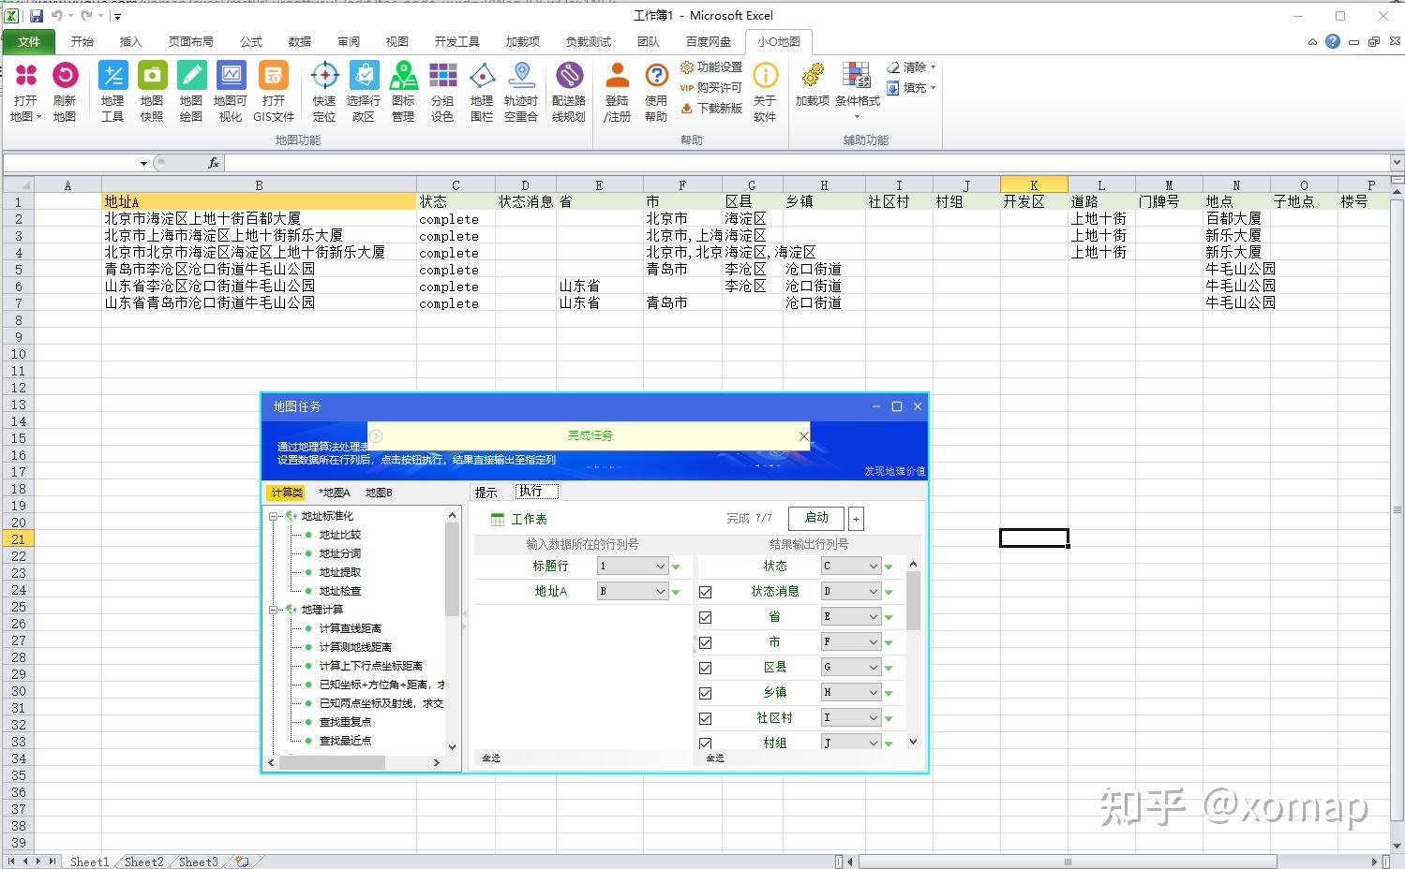Click the plus button beside 启动
The image size is (1405, 869).
click(856, 518)
